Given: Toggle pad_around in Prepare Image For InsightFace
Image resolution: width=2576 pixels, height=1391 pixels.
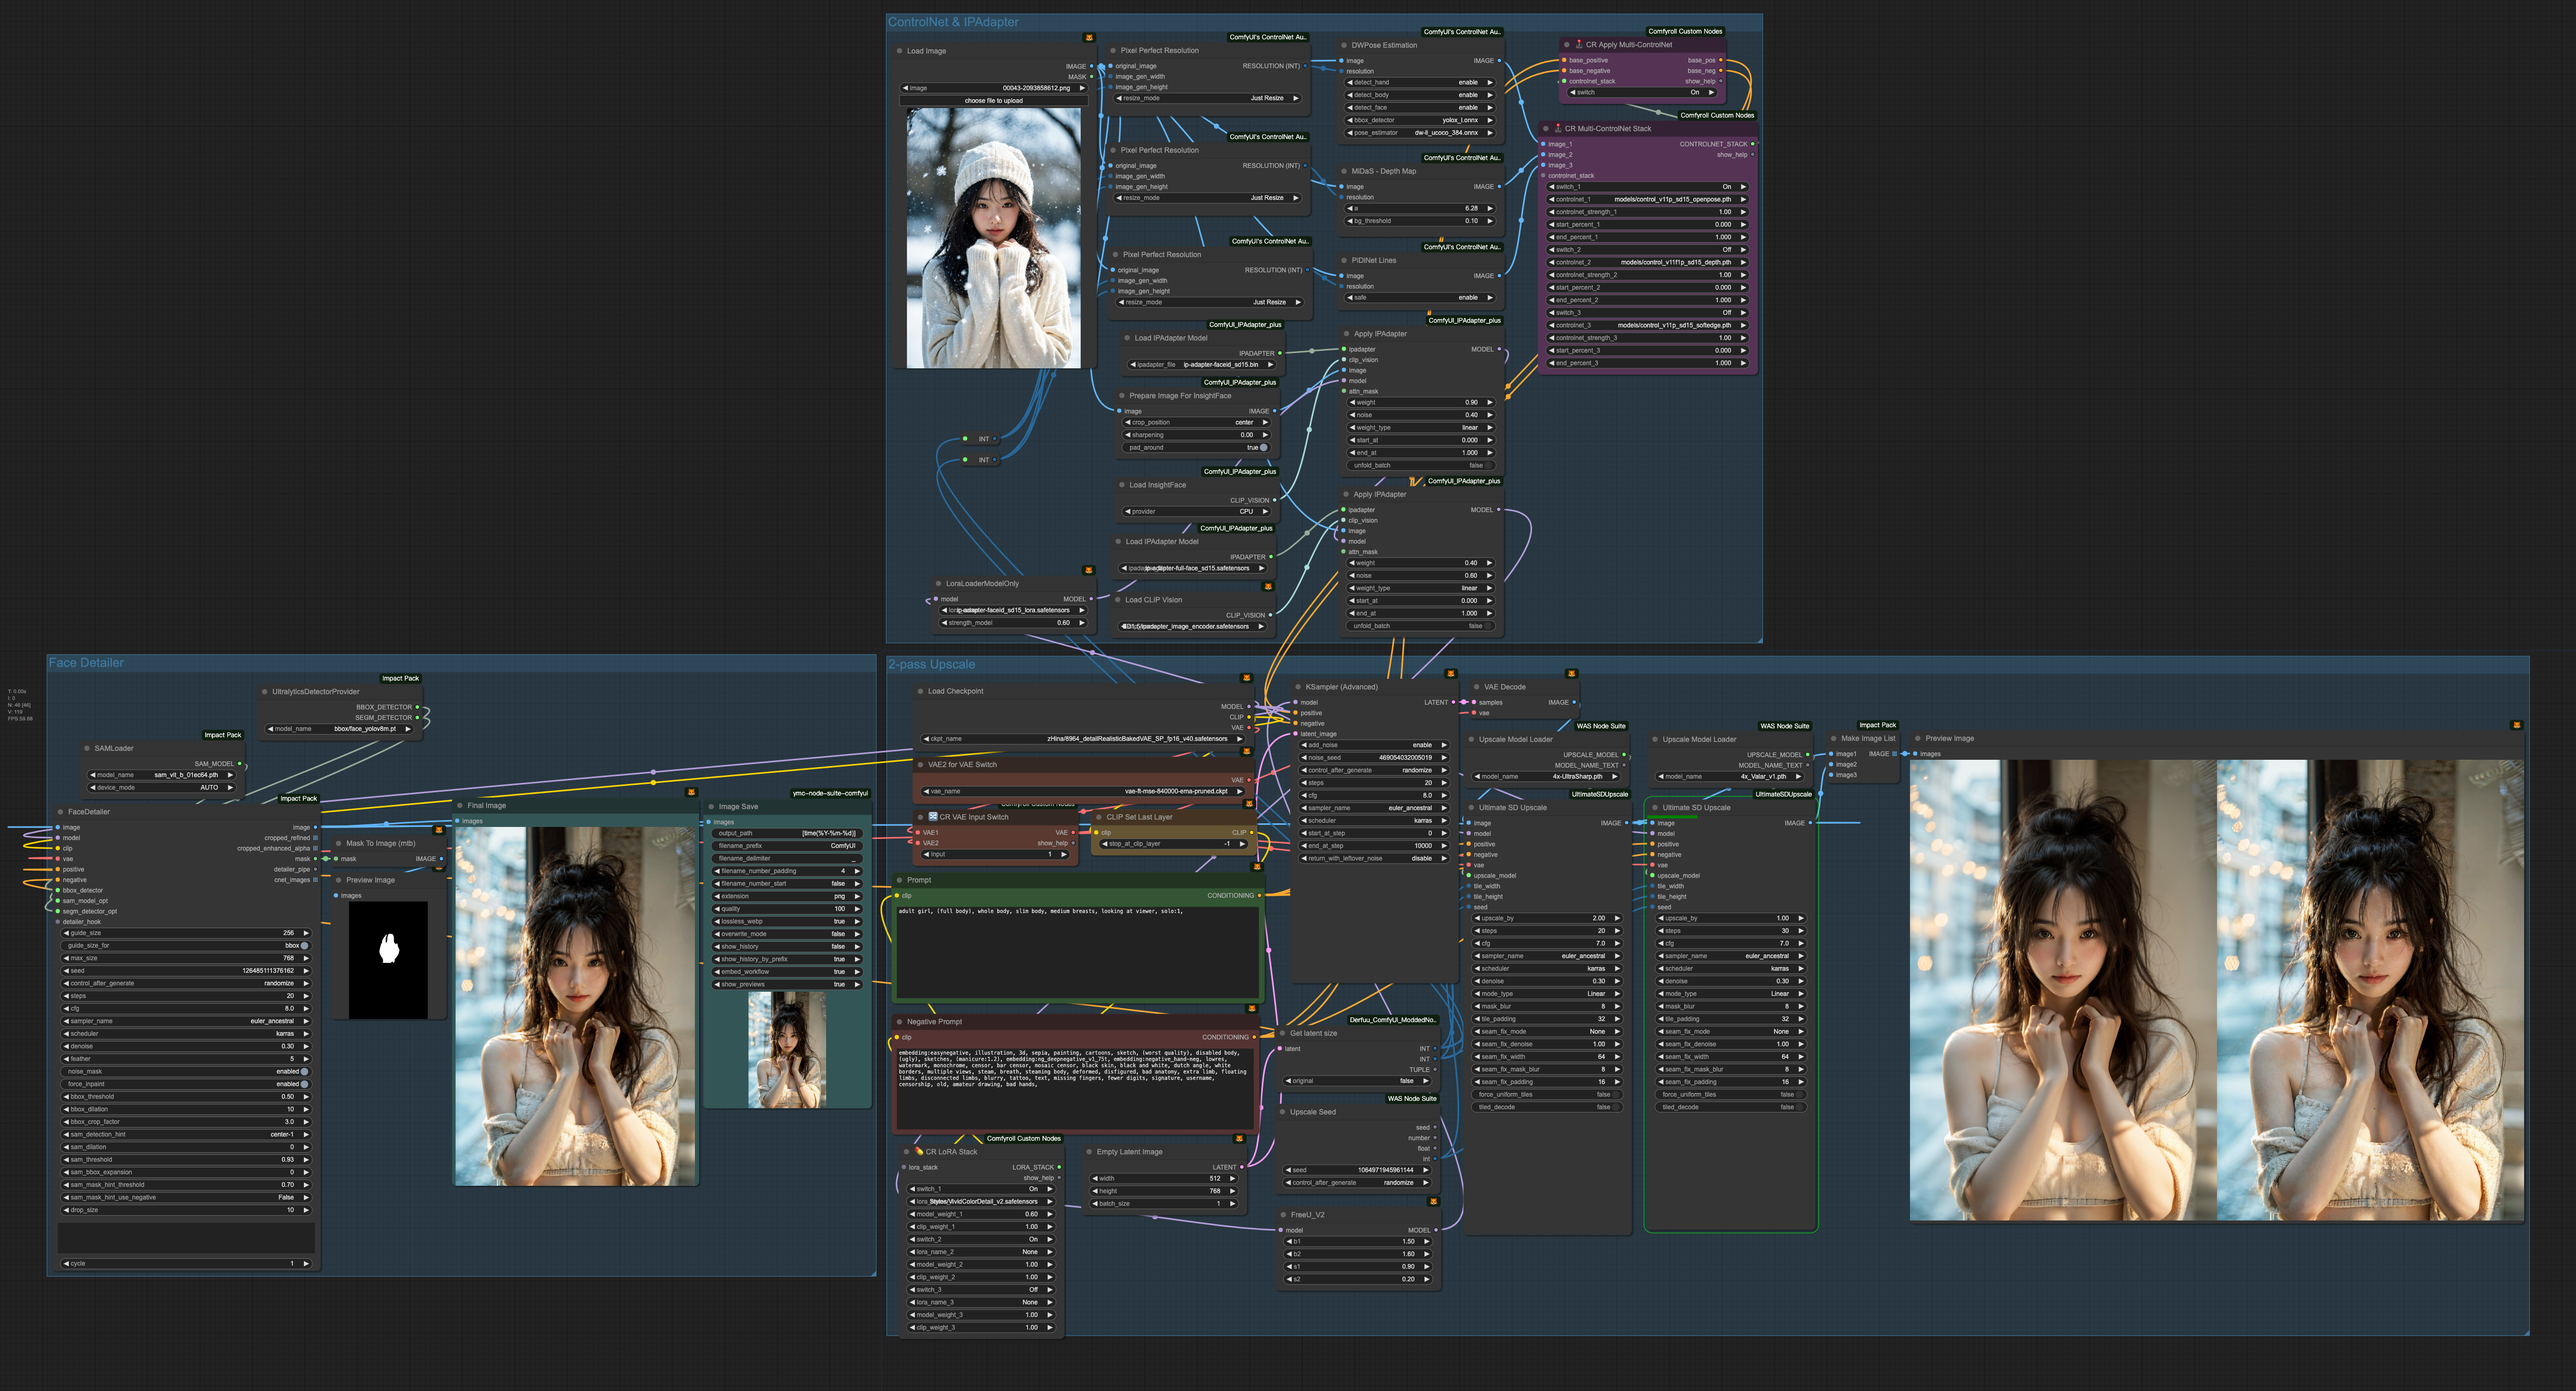Looking at the screenshot, I should coord(1264,448).
